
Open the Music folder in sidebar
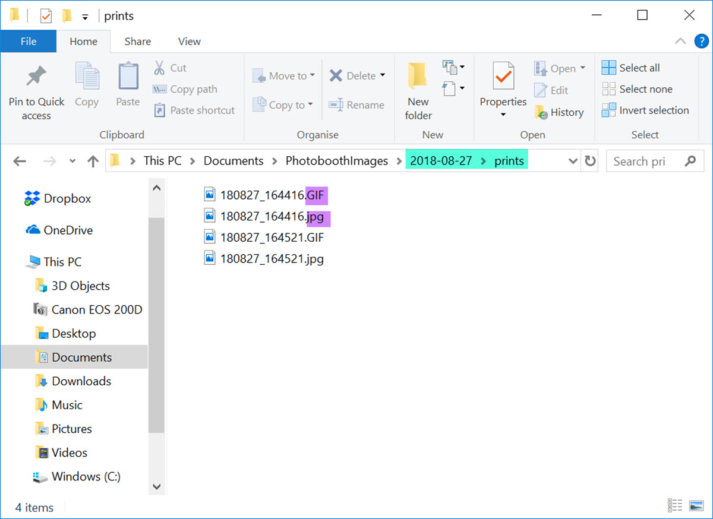tap(58, 404)
